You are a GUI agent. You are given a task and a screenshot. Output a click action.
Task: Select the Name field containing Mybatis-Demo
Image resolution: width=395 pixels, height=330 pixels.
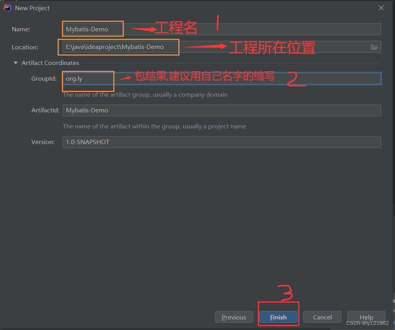tap(92, 29)
